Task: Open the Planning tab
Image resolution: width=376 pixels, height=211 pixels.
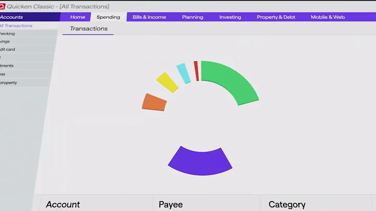Action: [193, 17]
